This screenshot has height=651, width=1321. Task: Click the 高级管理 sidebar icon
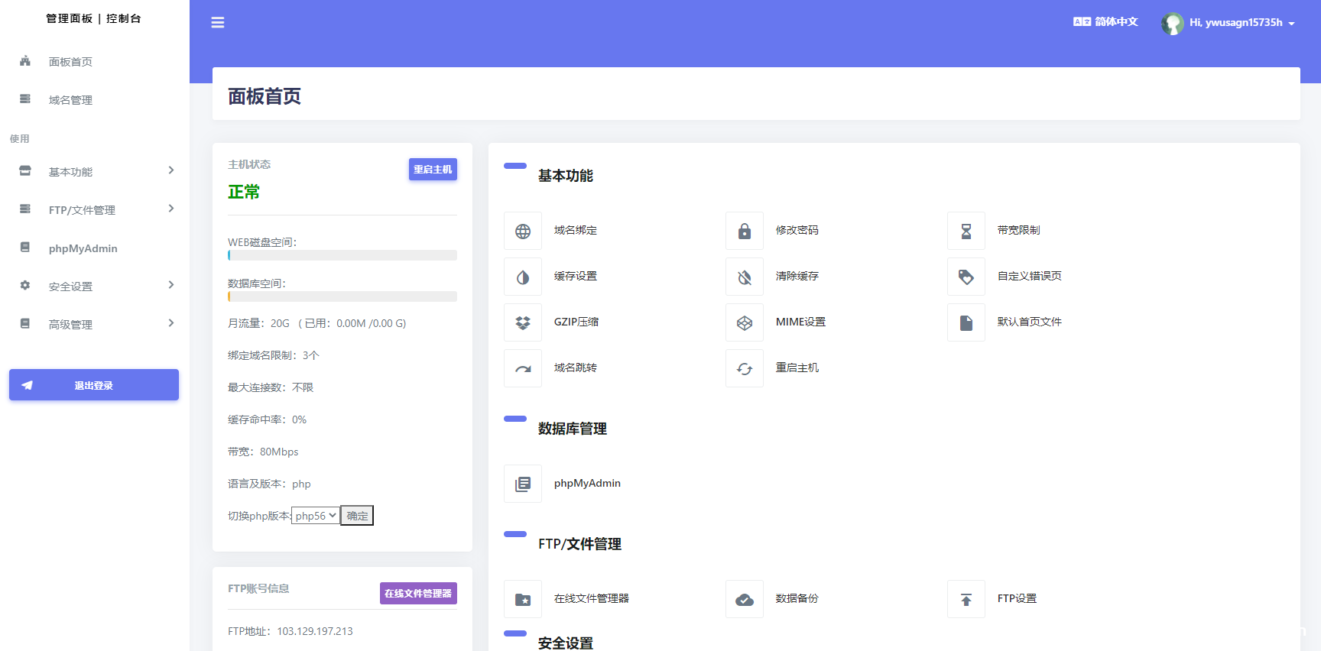pyautogui.click(x=25, y=324)
